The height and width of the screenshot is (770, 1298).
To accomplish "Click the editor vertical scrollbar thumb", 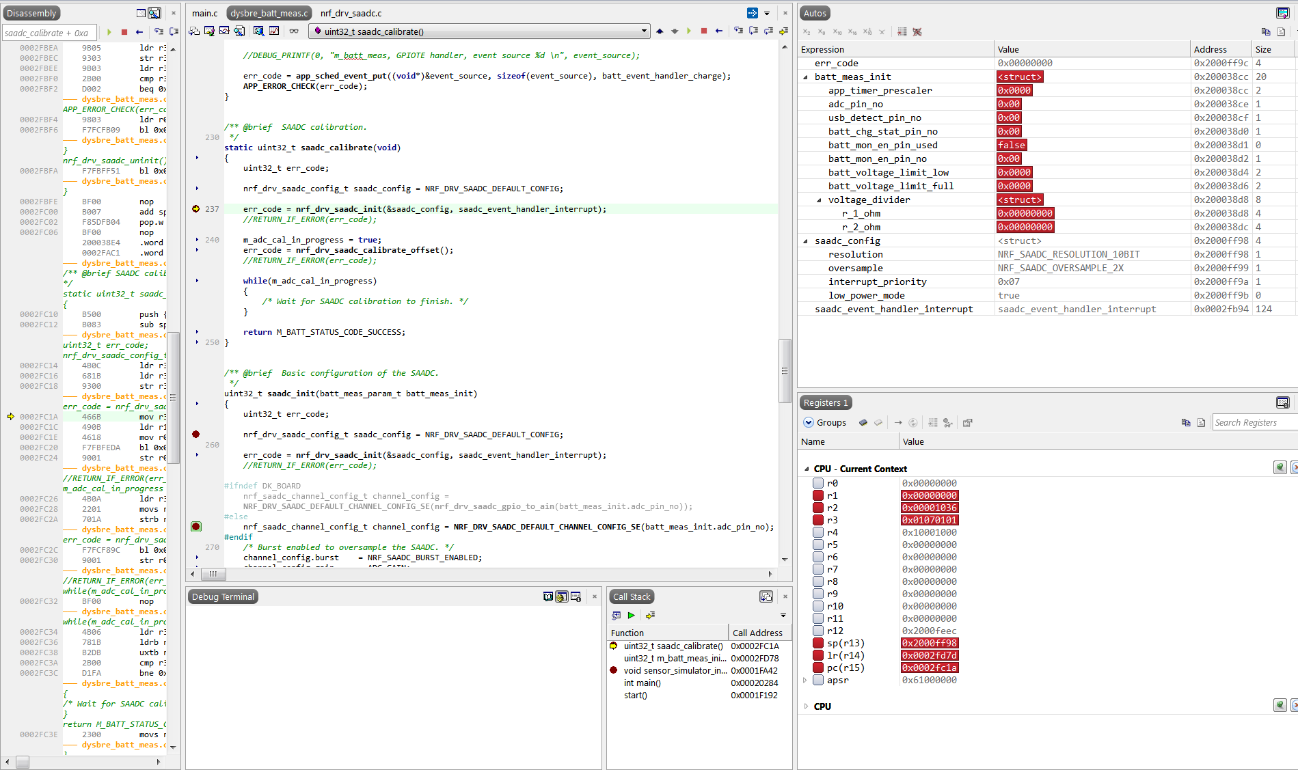I will click(785, 371).
